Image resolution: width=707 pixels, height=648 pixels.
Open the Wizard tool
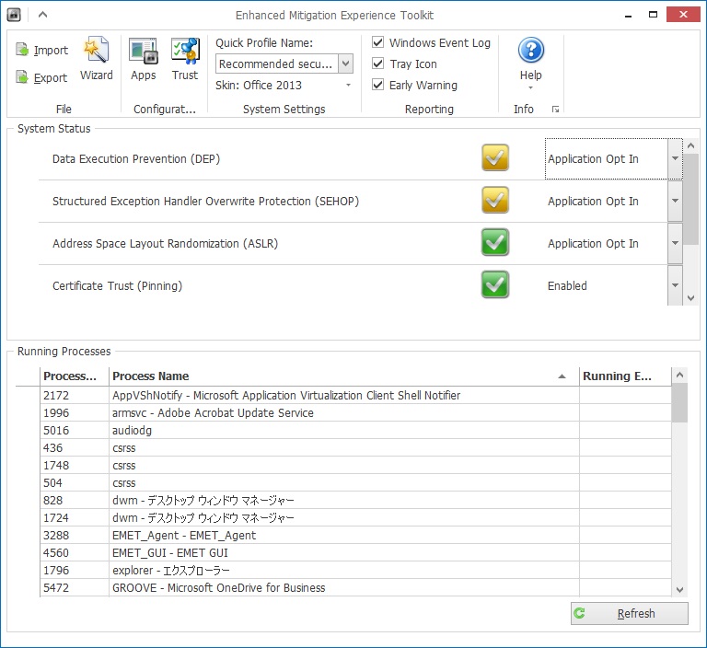(x=96, y=59)
